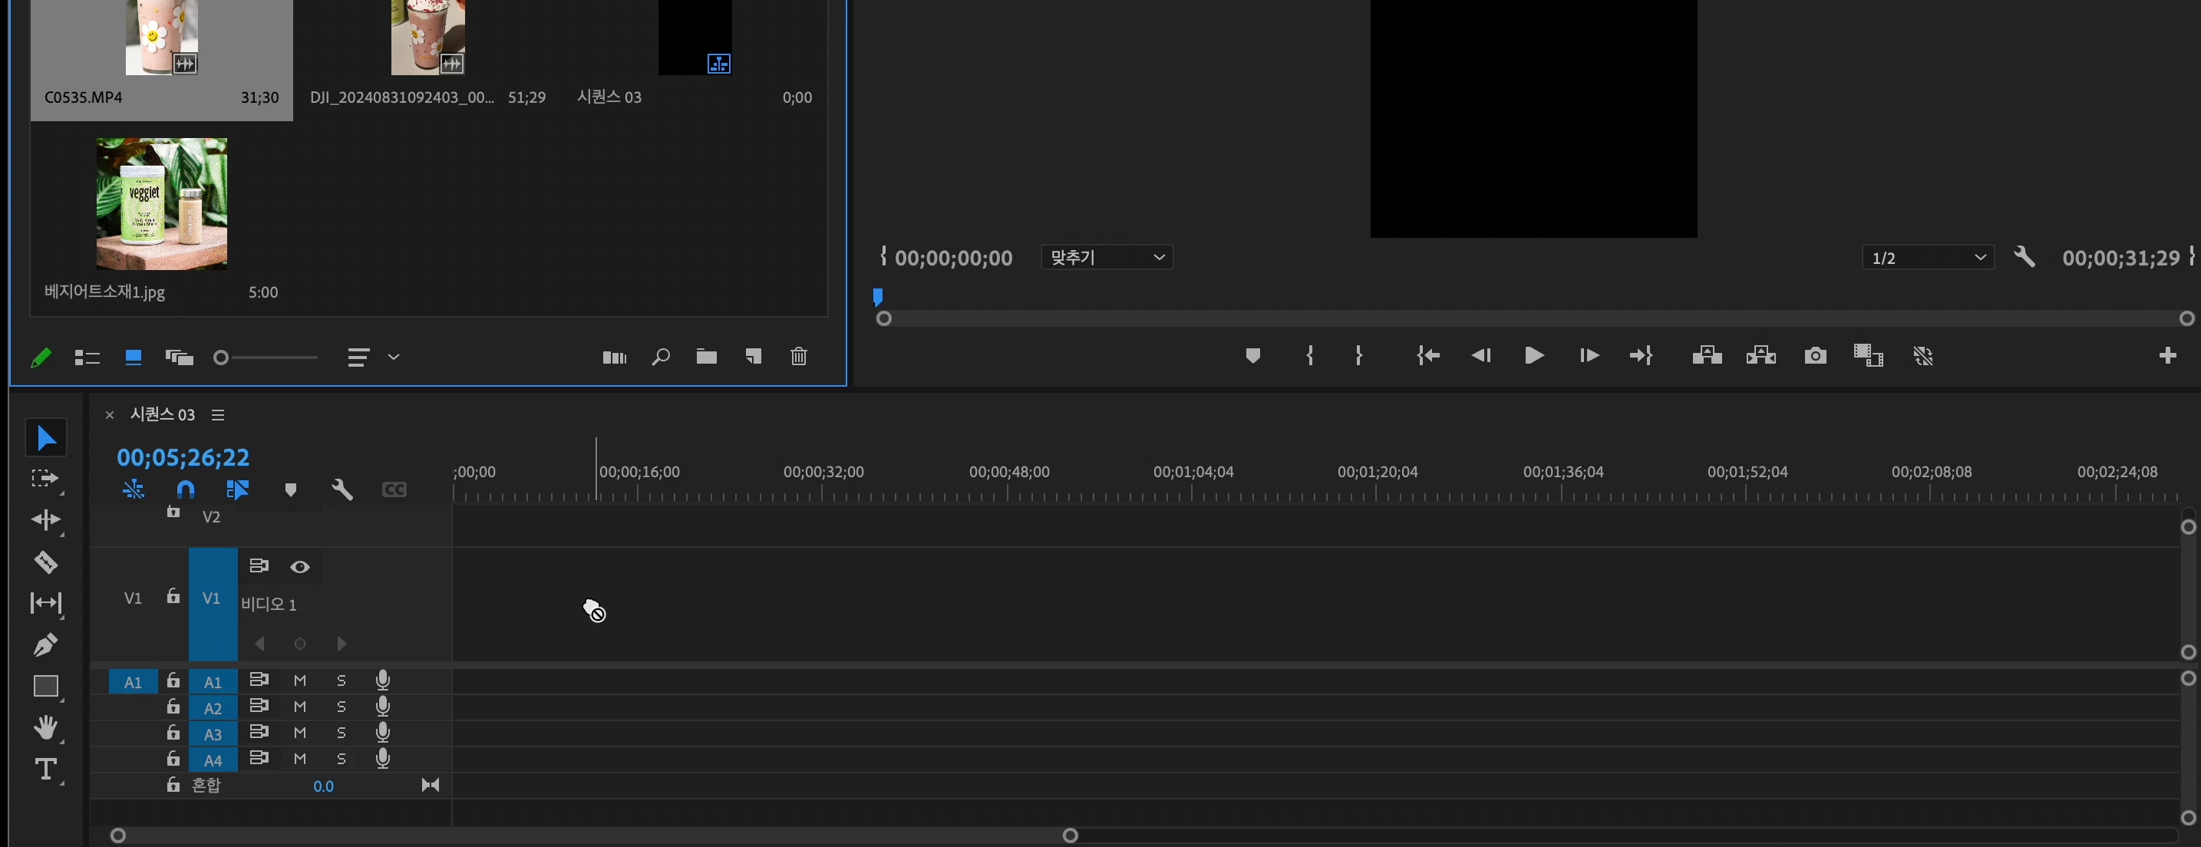Click Export Frame camera icon

(1815, 356)
